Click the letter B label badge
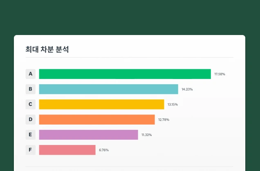Screen dimensions: 260x171 [x=30, y=89]
